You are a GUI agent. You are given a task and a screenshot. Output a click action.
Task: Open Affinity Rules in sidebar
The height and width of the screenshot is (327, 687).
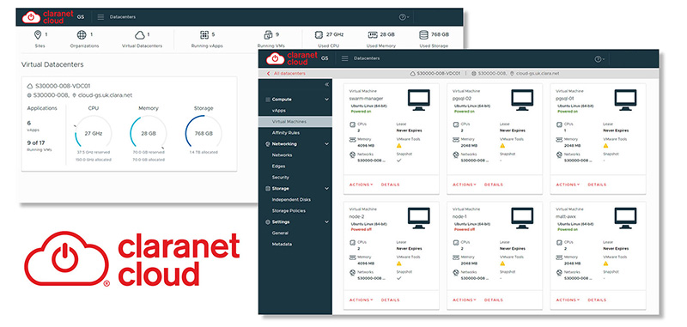pyautogui.click(x=286, y=133)
